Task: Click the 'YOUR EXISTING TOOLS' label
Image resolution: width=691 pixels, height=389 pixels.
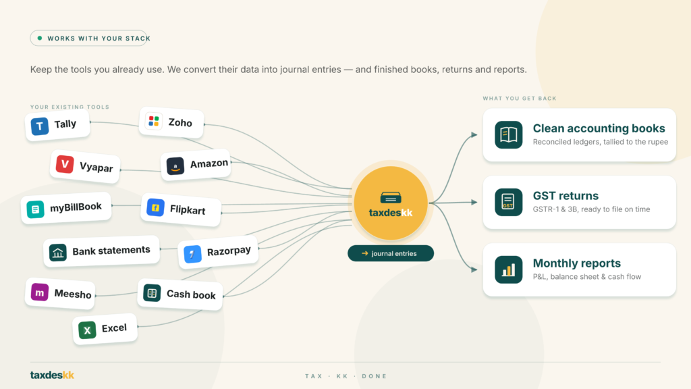Action: (70, 107)
